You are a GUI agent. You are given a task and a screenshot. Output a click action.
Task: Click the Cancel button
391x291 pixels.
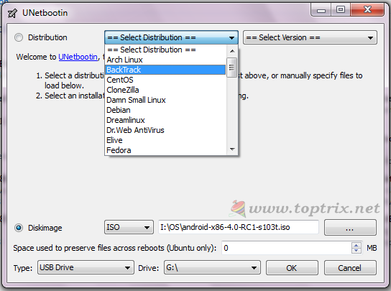tap(350, 268)
